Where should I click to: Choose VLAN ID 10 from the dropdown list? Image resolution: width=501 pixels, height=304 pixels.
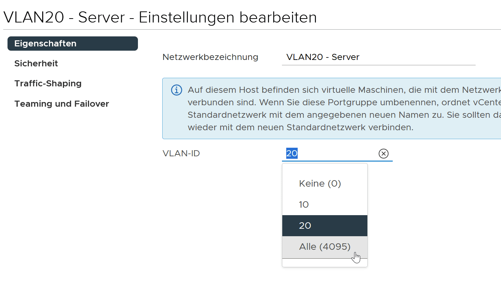[x=304, y=204]
